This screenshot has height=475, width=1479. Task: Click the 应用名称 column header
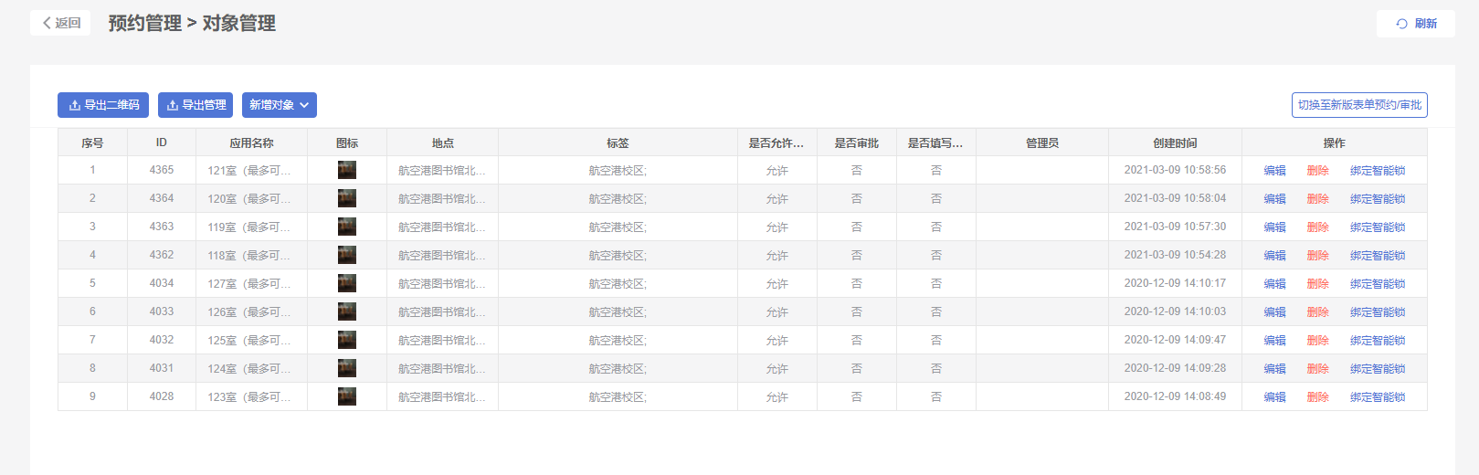point(251,142)
